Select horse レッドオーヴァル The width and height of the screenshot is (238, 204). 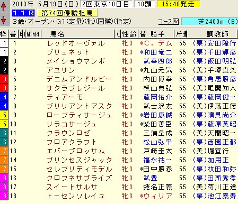[x=76, y=43]
